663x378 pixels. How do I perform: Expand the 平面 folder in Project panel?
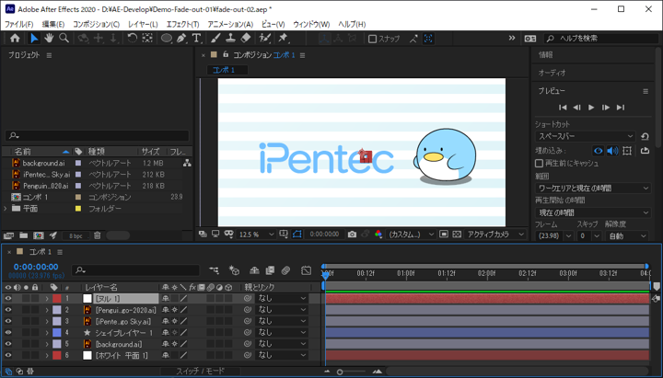pyautogui.click(x=6, y=209)
